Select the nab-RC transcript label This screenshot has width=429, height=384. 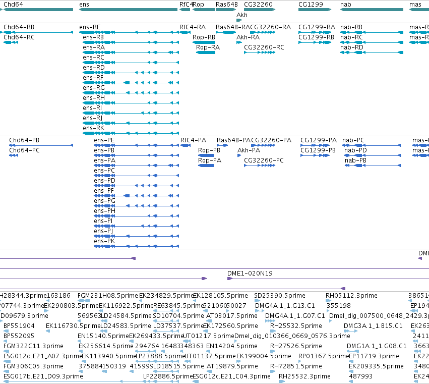pos(351,37)
